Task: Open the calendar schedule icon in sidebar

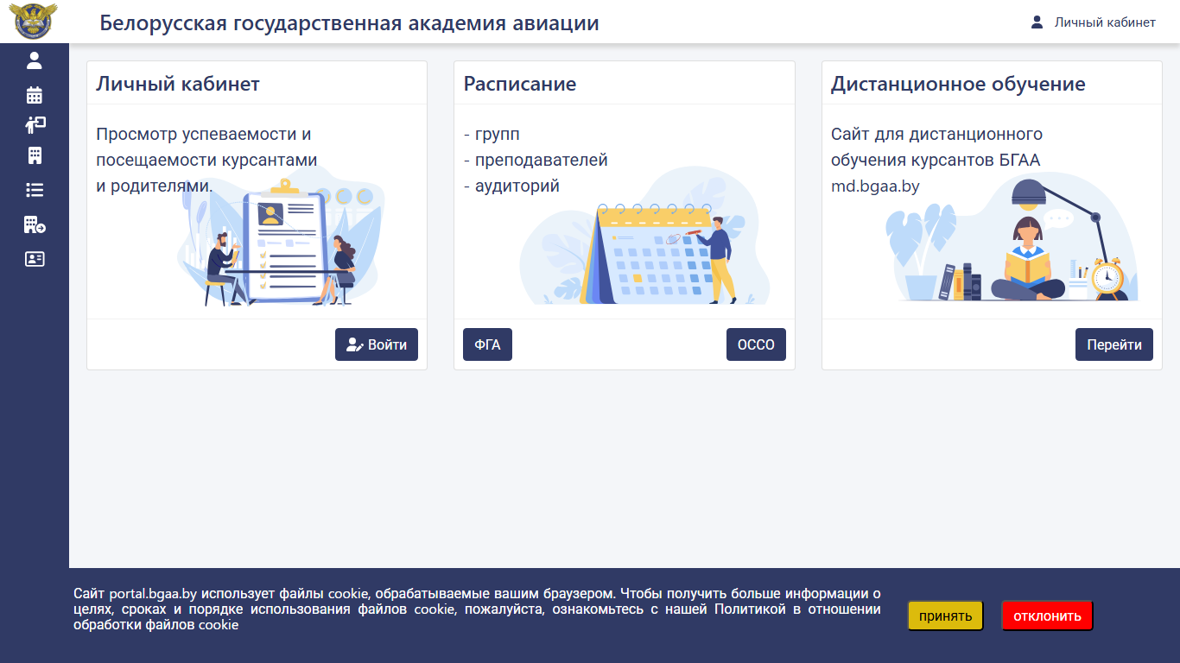Action: (35, 95)
